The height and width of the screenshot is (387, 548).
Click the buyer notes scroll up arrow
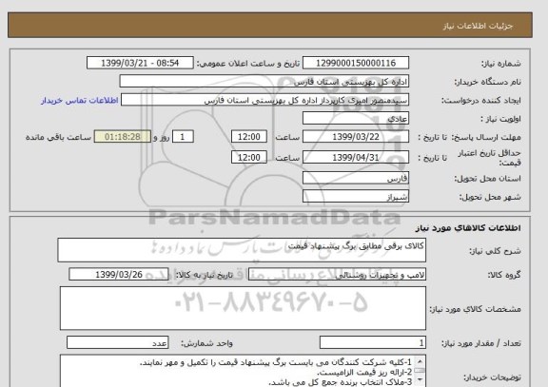click(x=421, y=361)
